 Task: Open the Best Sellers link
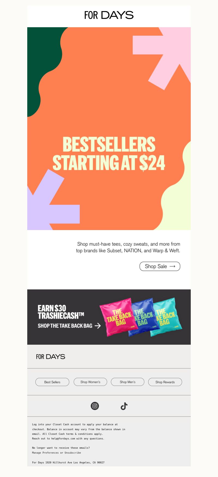point(52,382)
